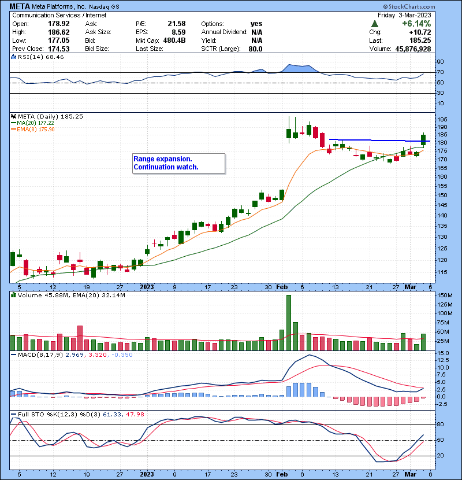Click the tallest green volume bar in February
The height and width of the screenshot is (480, 462).
click(x=289, y=323)
